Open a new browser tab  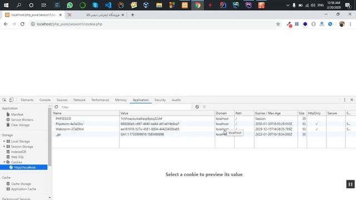point(132,15)
